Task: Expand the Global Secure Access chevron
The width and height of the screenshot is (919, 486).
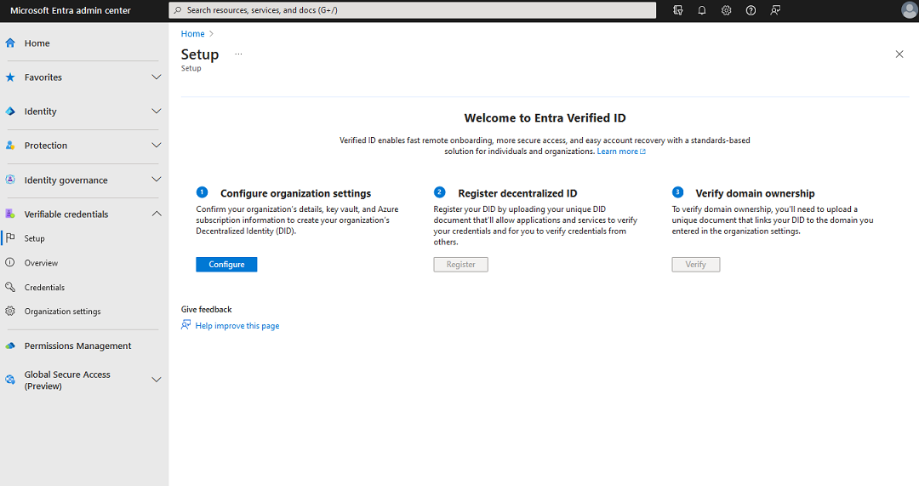Action: click(157, 380)
